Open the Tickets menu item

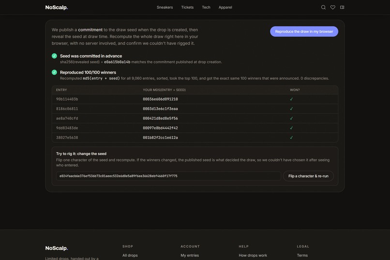tap(187, 7)
